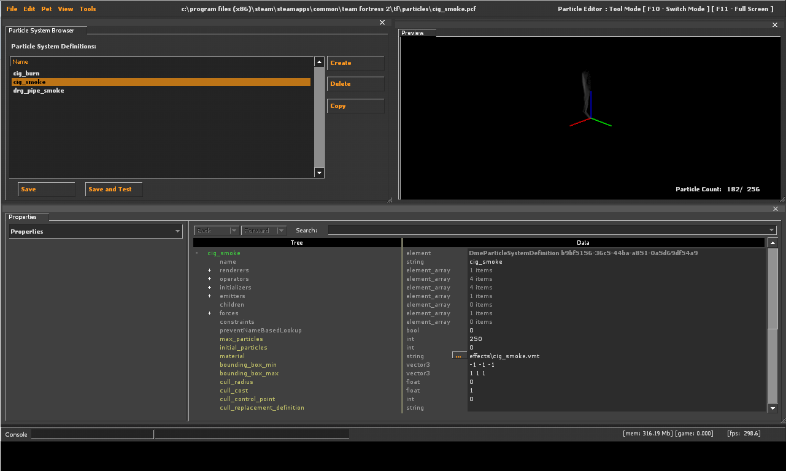Open the Tools menu
This screenshot has height=471, width=786.
click(x=88, y=9)
